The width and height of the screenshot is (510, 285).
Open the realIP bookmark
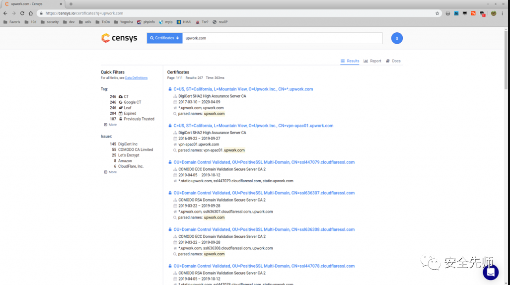[x=220, y=22]
